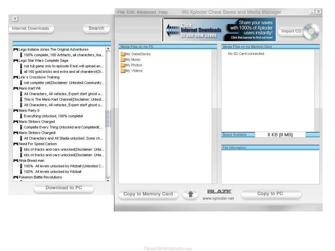Close the Internet Downloads side panel
This screenshot has width=335, height=251.
pyautogui.click(x=15, y=19)
